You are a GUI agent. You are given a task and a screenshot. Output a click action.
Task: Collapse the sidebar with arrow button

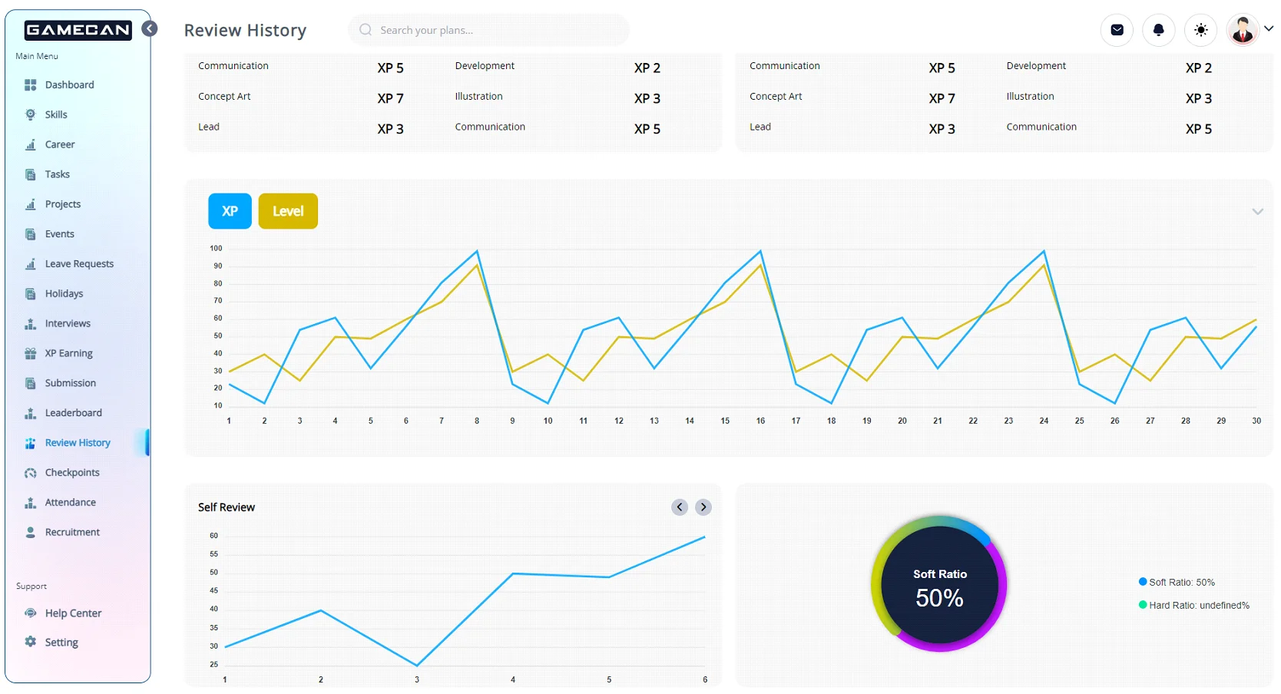[150, 28]
